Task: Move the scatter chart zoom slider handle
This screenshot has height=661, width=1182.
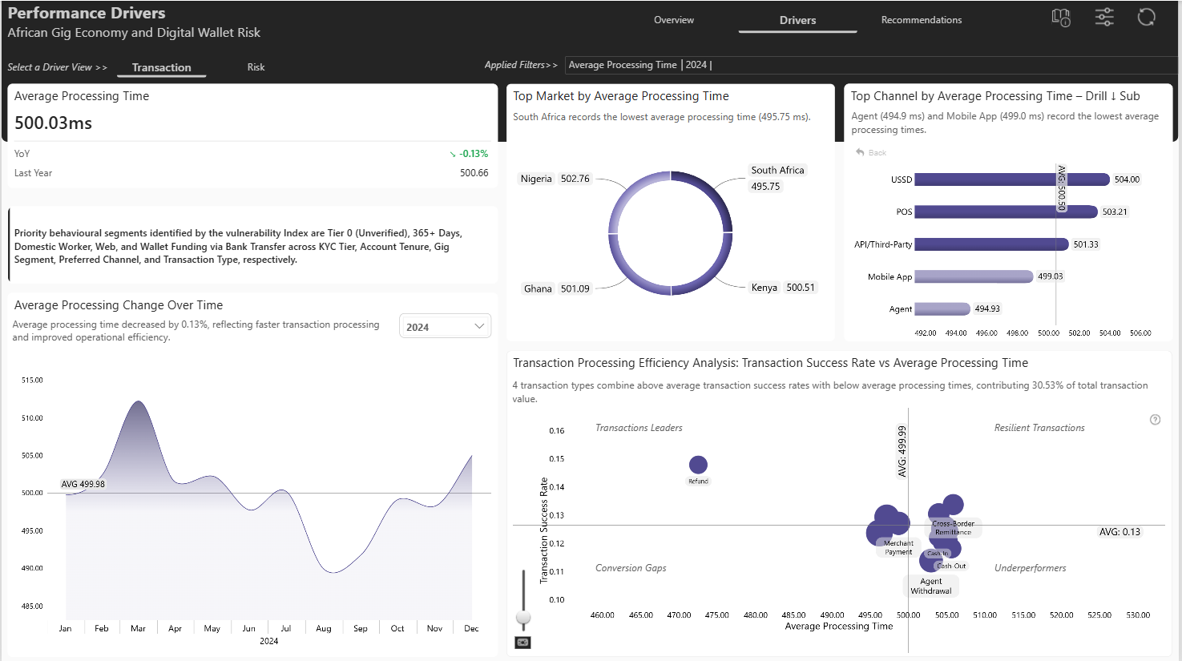Action: click(x=523, y=618)
